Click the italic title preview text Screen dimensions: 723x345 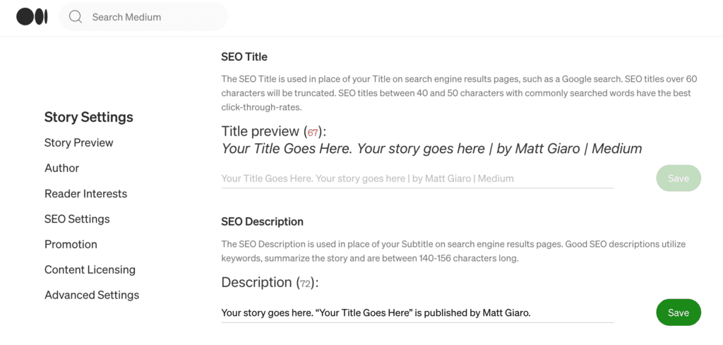point(431,149)
